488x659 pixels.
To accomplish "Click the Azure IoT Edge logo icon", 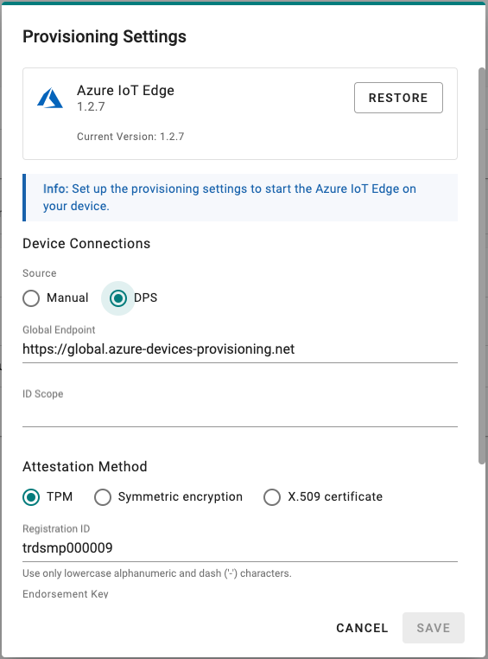I will click(x=50, y=98).
